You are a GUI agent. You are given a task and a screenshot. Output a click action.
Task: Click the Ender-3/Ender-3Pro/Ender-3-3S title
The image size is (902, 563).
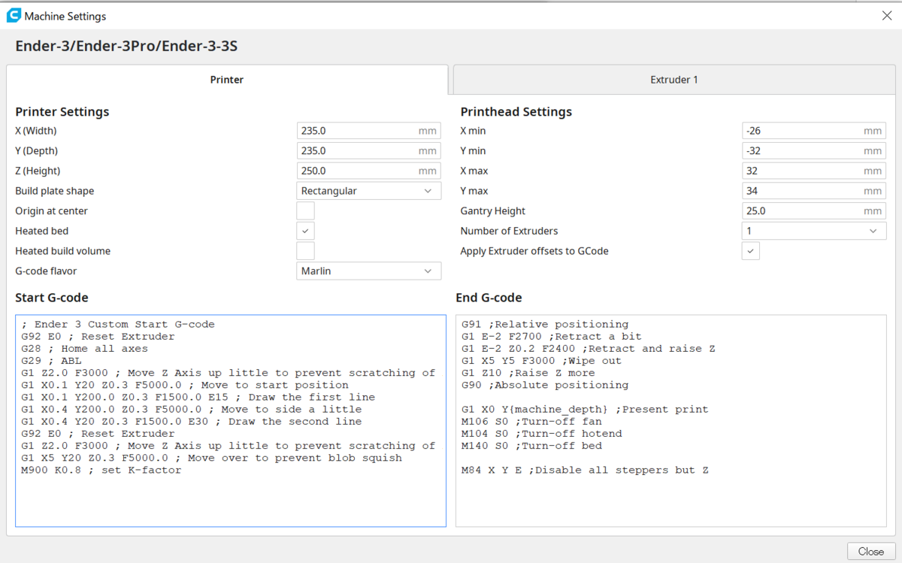(127, 47)
